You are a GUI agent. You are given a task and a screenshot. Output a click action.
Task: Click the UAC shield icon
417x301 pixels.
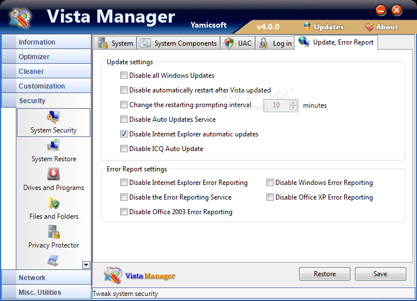(x=229, y=43)
